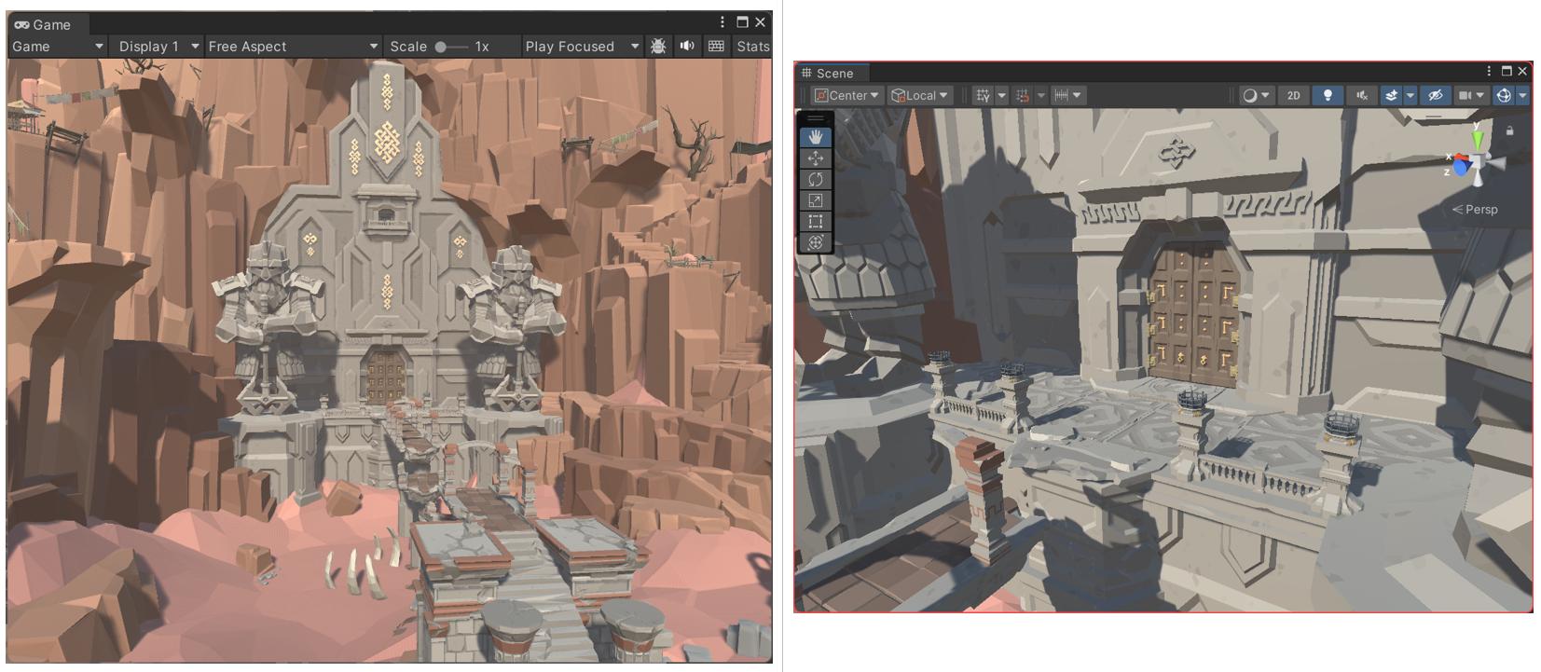Open the Play Focused dropdown
The width and height of the screenshot is (1541, 672).
pos(582,46)
